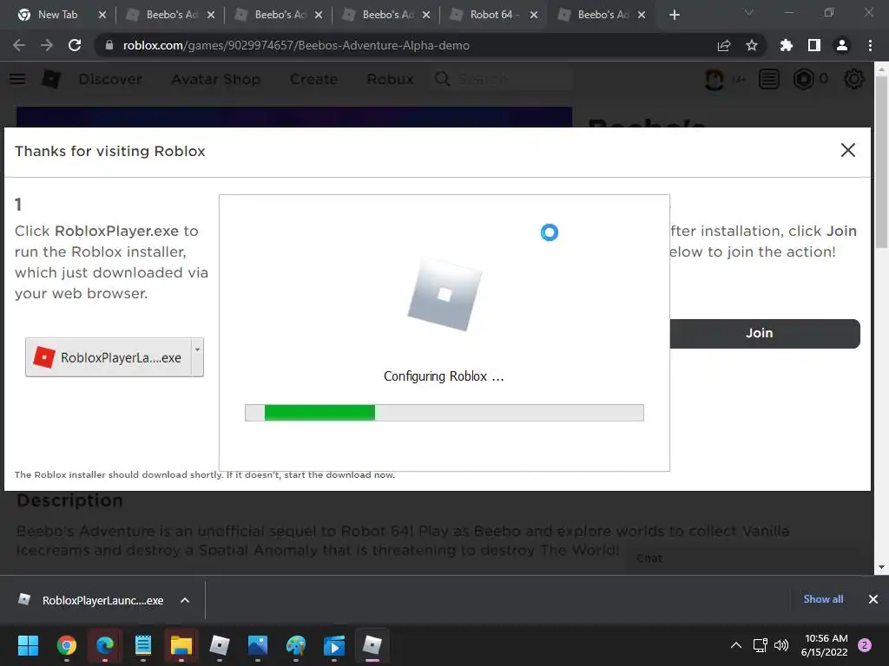Click the Roblox avatar profile icon

(x=714, y=79)
